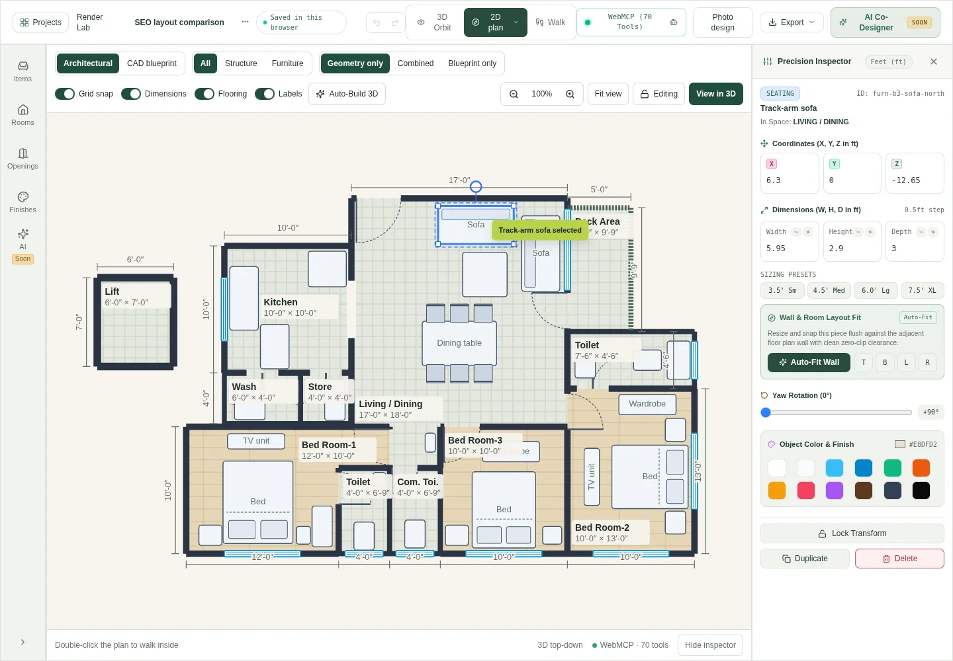
Task: Snap sofa to top wall T
Action: pos(864,362)
